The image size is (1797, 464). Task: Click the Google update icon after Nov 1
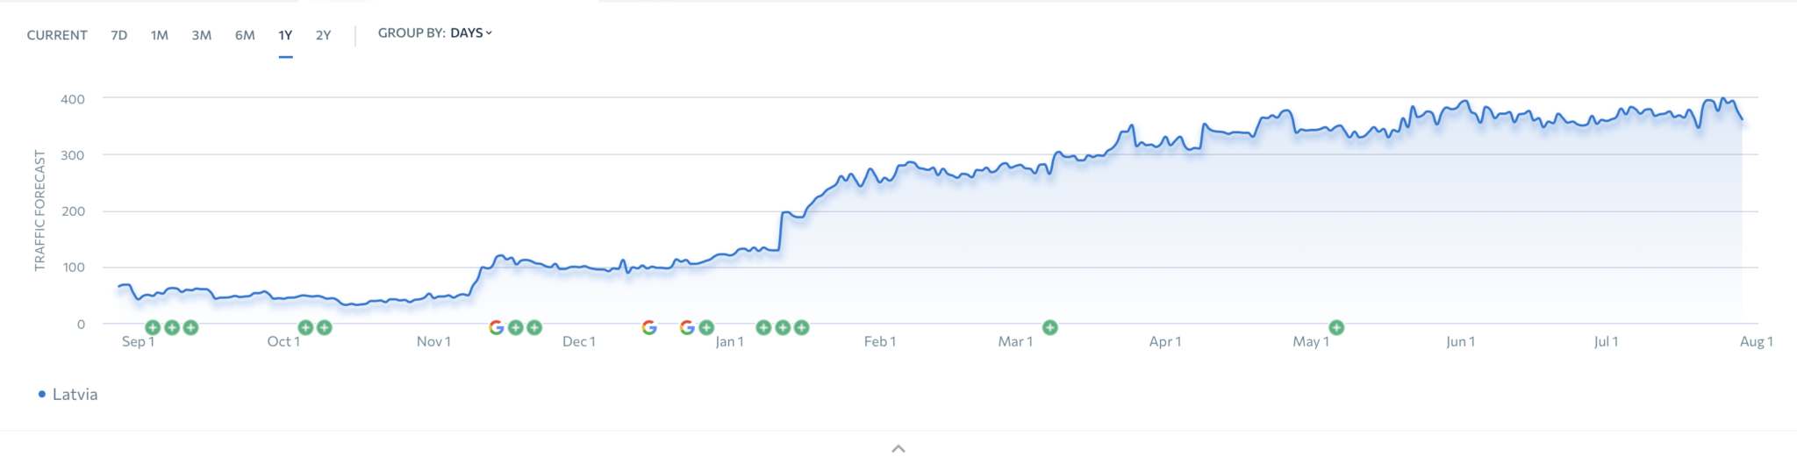[497, 327]
